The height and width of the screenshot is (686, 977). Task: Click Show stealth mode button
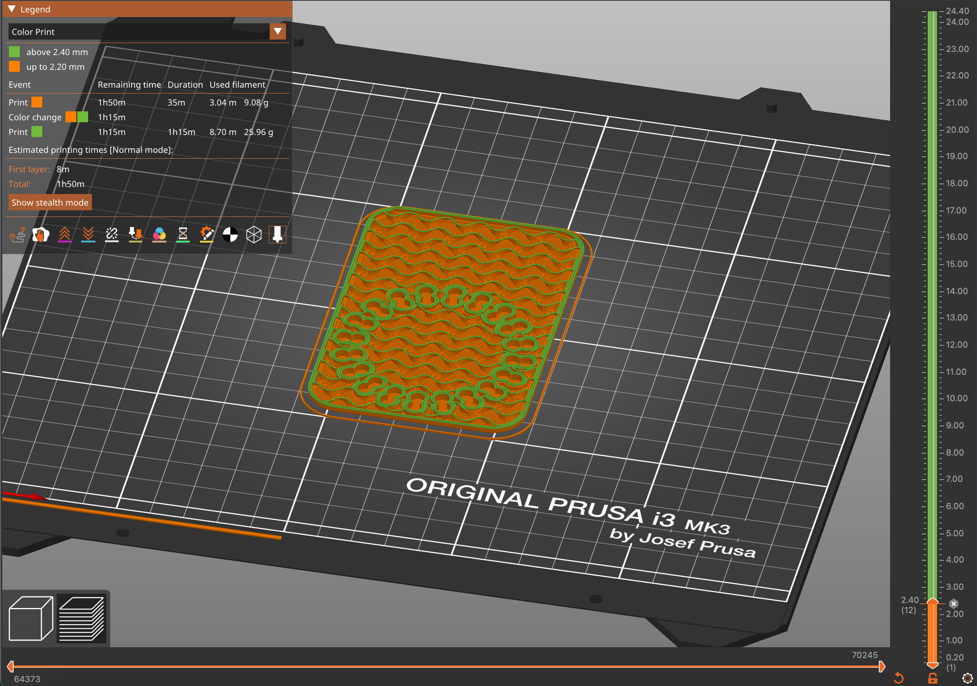click(x=50, y=203)
